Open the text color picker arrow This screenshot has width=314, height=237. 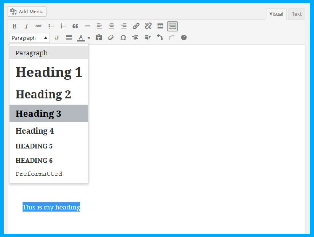(x=89, y=38)
